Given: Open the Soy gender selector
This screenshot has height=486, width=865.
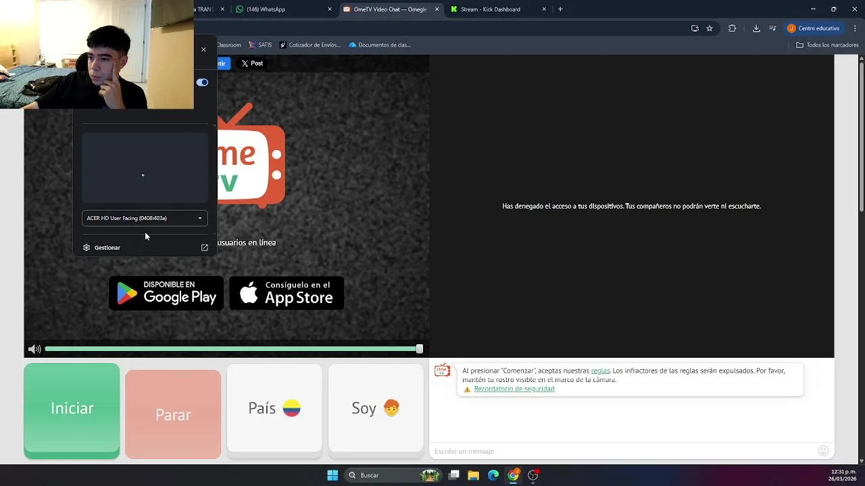Looking at the screenshot, I should (x=376, y=408).
